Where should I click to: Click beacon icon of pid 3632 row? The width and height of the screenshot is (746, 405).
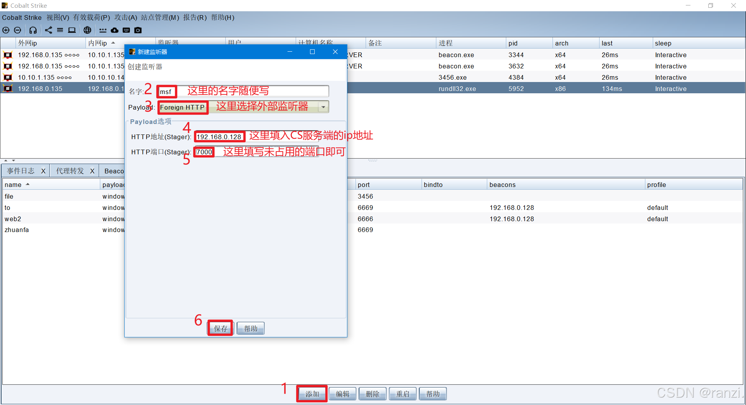tap(8, 66)
